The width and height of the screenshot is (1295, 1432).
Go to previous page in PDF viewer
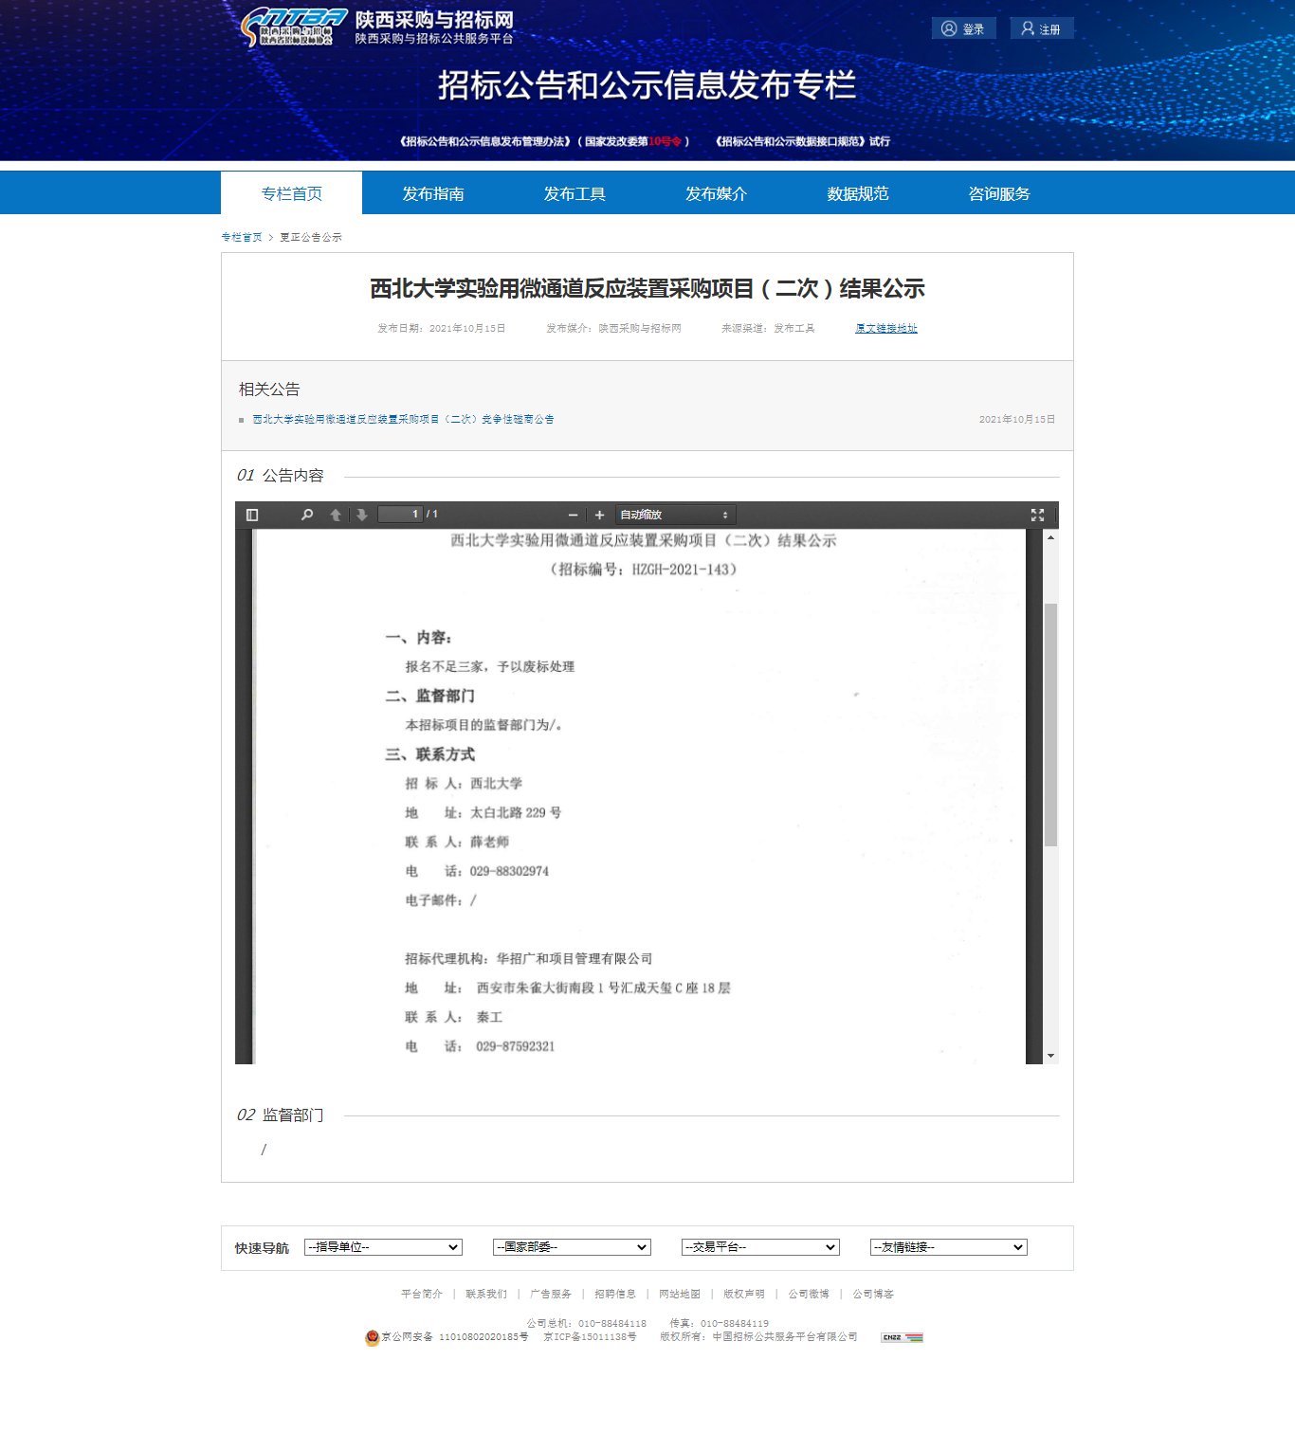336,515
